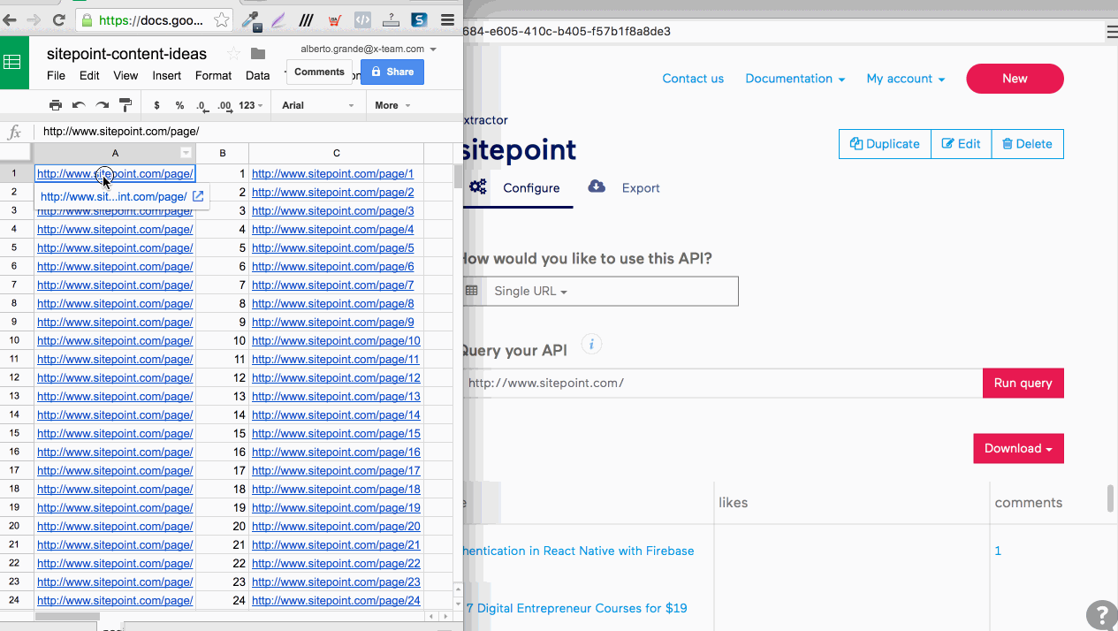Click the Sheets formula bar
Viewport: 1118px width, 631px height.
(247, 132)
